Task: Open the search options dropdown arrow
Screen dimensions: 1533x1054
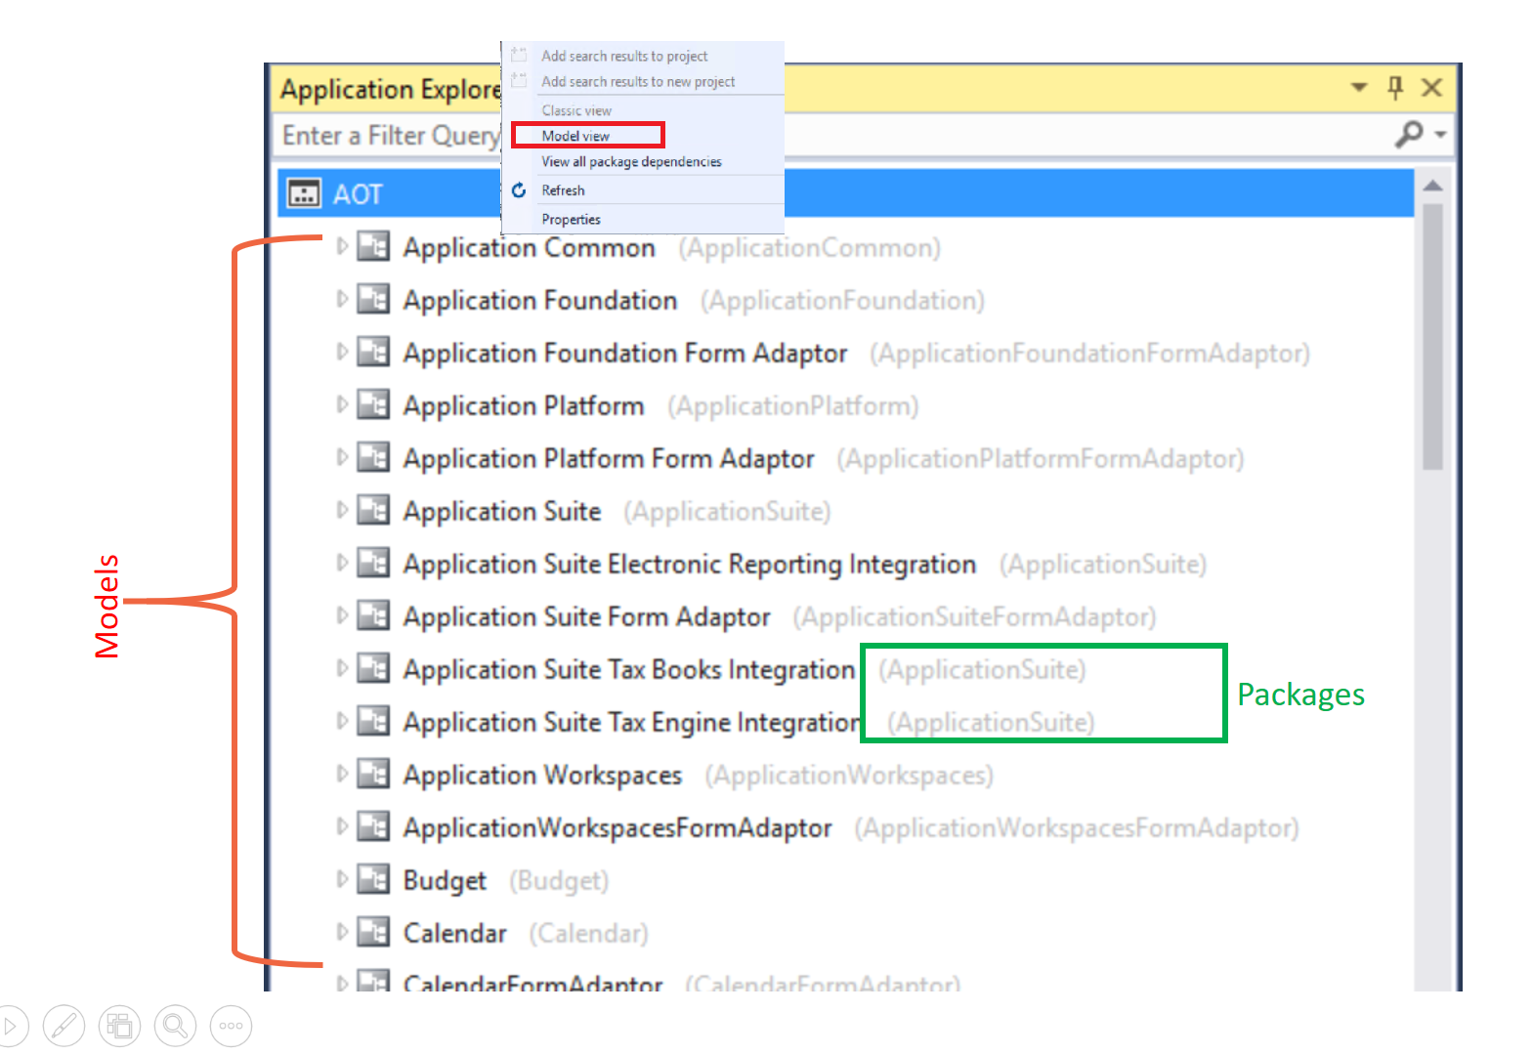Action: [1440, 135]
